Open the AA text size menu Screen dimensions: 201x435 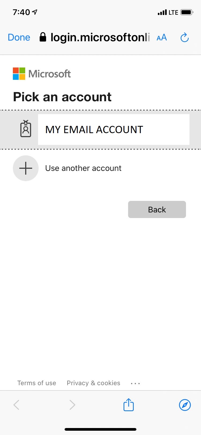click(x=162, y=37)
